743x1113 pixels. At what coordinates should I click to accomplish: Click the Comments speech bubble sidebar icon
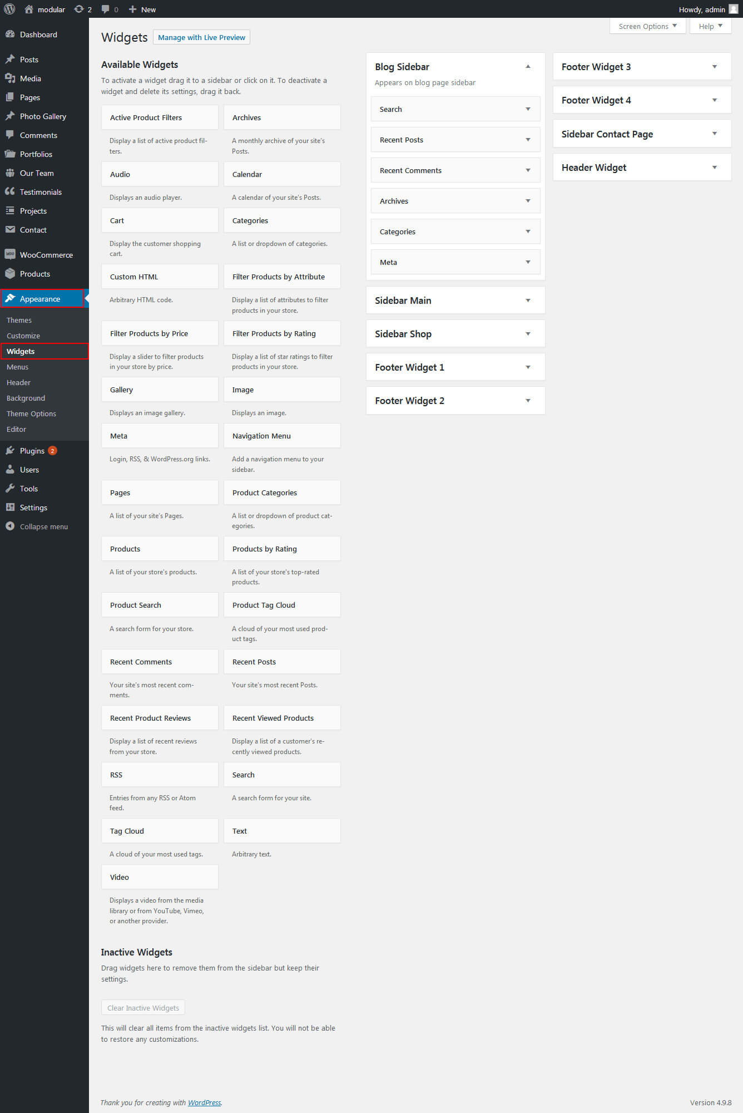click(10, 135)
